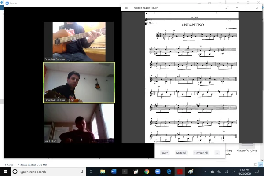Click the Mute All button in Zoom
The height and width of the screenshot is (176, 264).
tap(181, 153)
